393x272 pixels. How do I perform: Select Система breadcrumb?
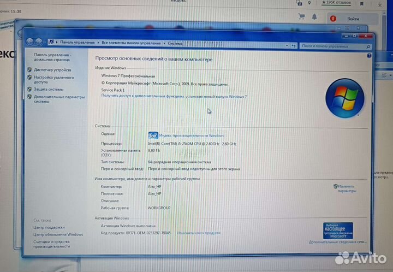[175, 43]
